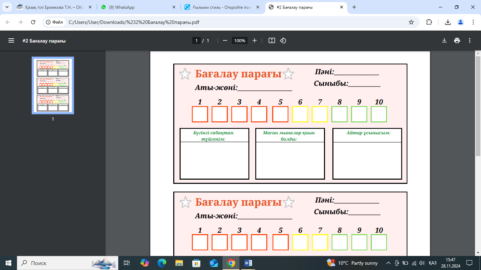Open Chrome downloads panel
The width and height of the screenshot is (481, 270).
(x=448, y=22)
